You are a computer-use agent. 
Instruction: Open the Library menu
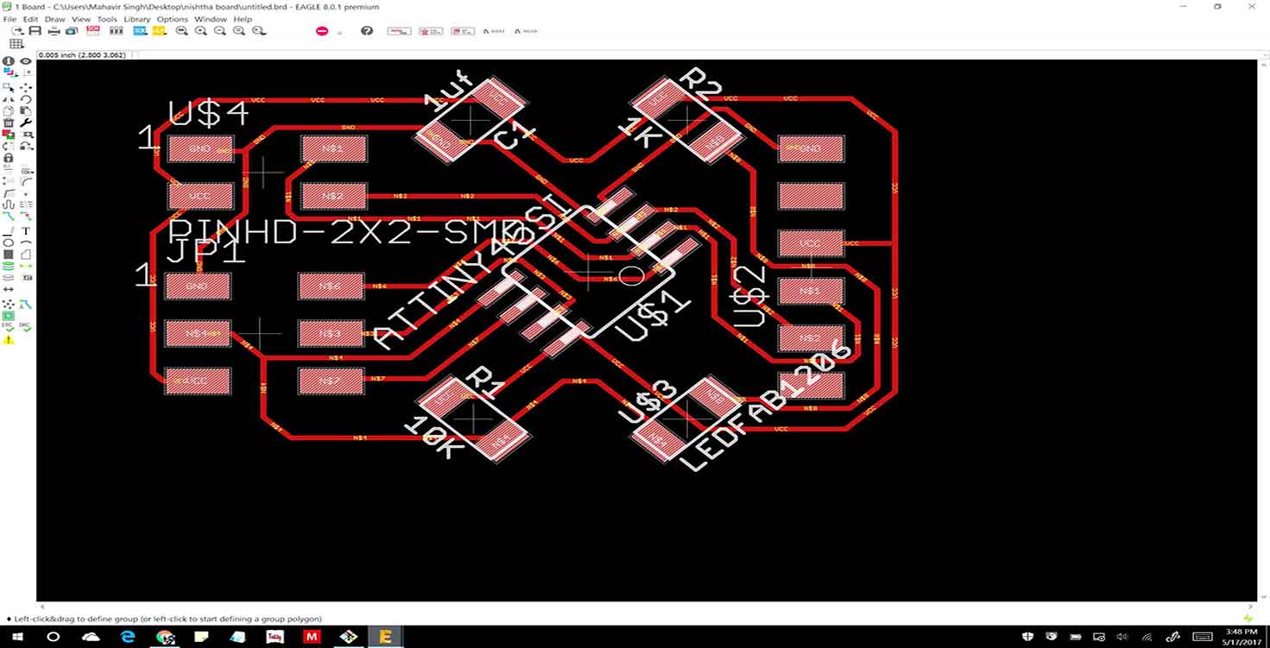coord(136,19)
